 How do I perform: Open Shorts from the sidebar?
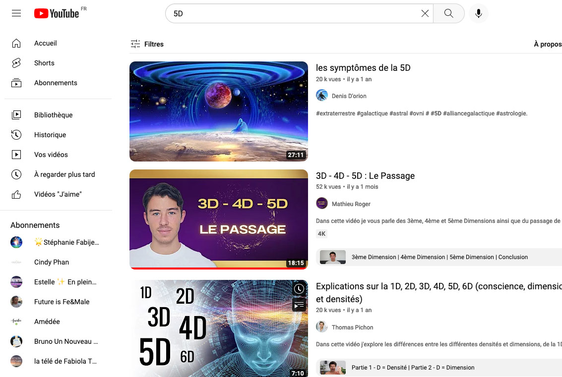[44, 63]
